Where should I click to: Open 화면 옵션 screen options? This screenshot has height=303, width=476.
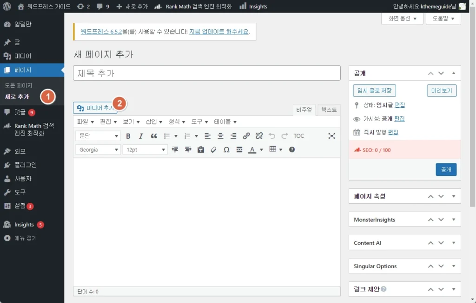[402, 19]
